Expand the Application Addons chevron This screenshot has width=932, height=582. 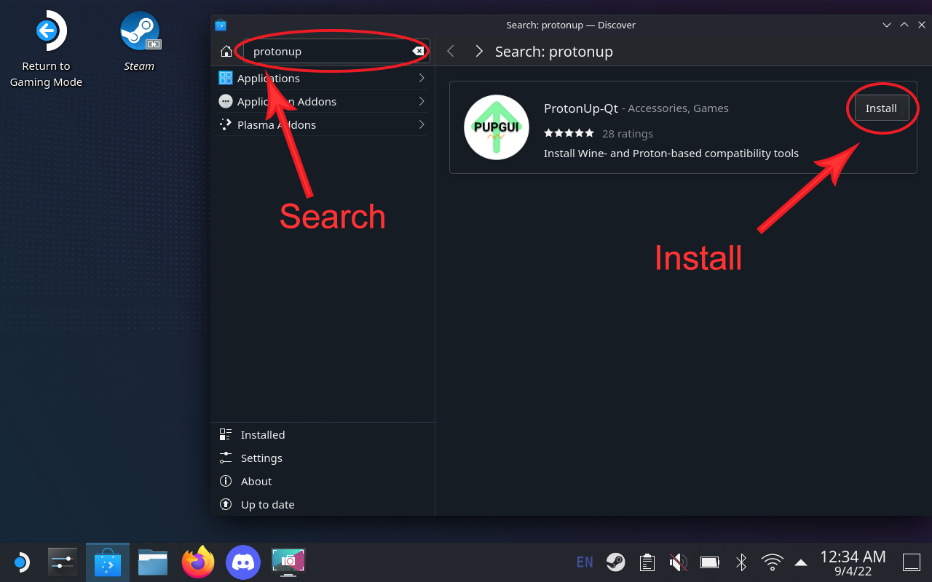point(422,101)
